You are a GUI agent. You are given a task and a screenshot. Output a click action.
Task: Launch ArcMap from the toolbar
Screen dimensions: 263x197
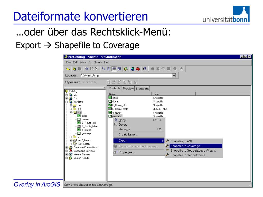coord(133,69)
